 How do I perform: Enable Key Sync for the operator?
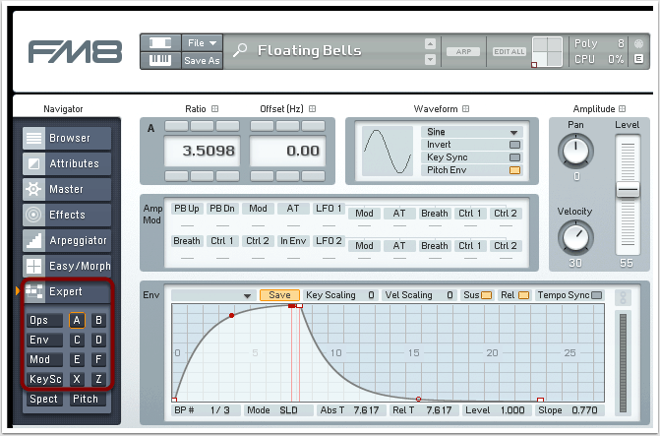pyautogui.click(x=513, y=157)
